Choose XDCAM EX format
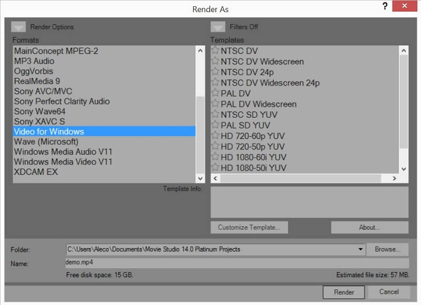Image resolution: width=421 pixels, height=305 pixels. coord(104,172)
